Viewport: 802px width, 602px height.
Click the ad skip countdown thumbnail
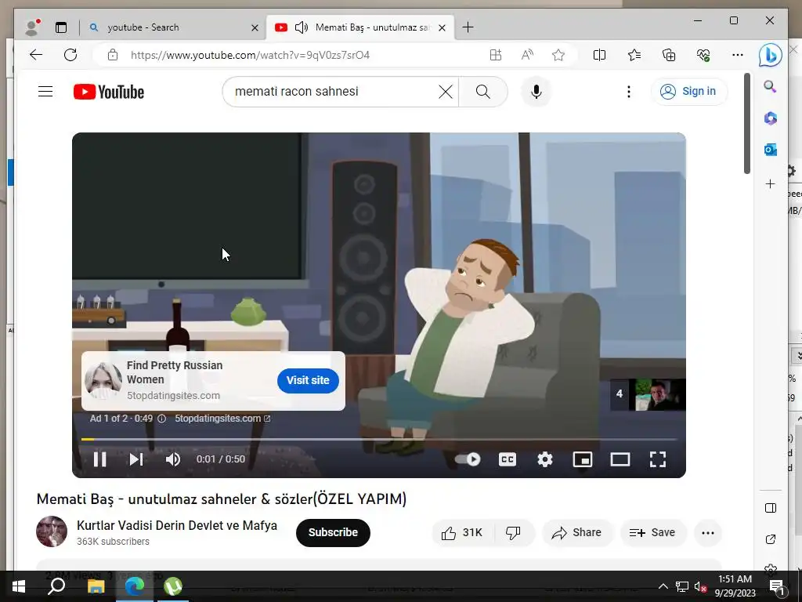point(648,394)
